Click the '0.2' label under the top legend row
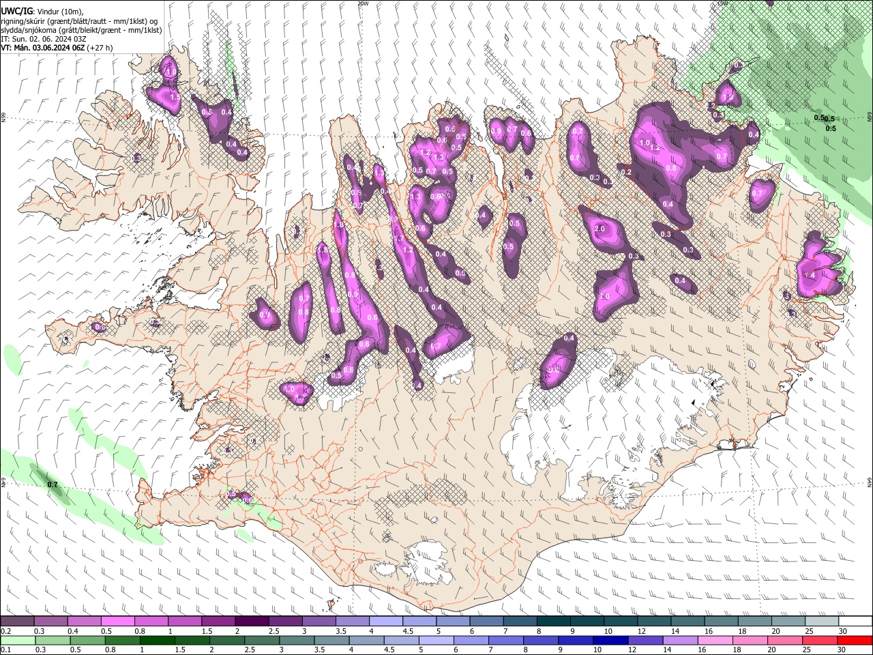The image size is (873, 655). (x=5, y=631)
